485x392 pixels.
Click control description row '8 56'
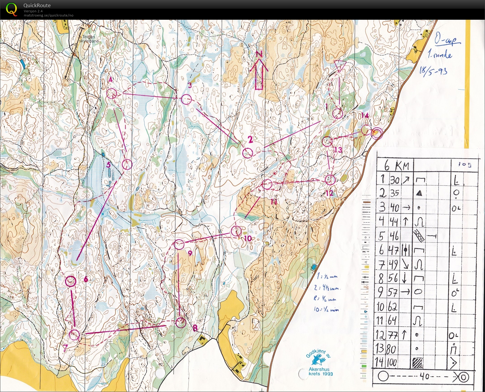(426, 278)
